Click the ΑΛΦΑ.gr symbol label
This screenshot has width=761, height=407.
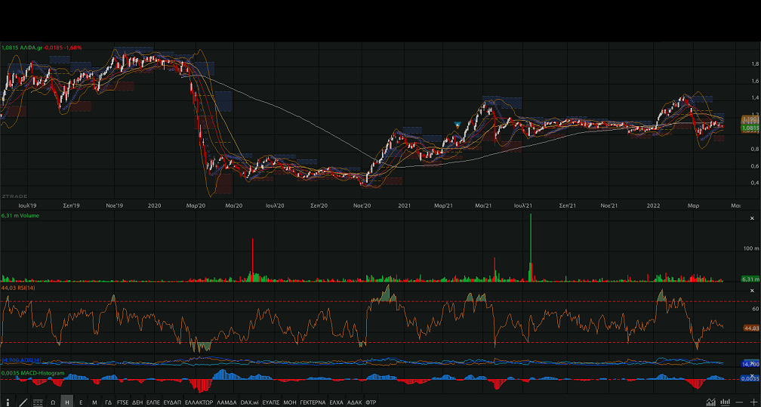coord(29,47)
